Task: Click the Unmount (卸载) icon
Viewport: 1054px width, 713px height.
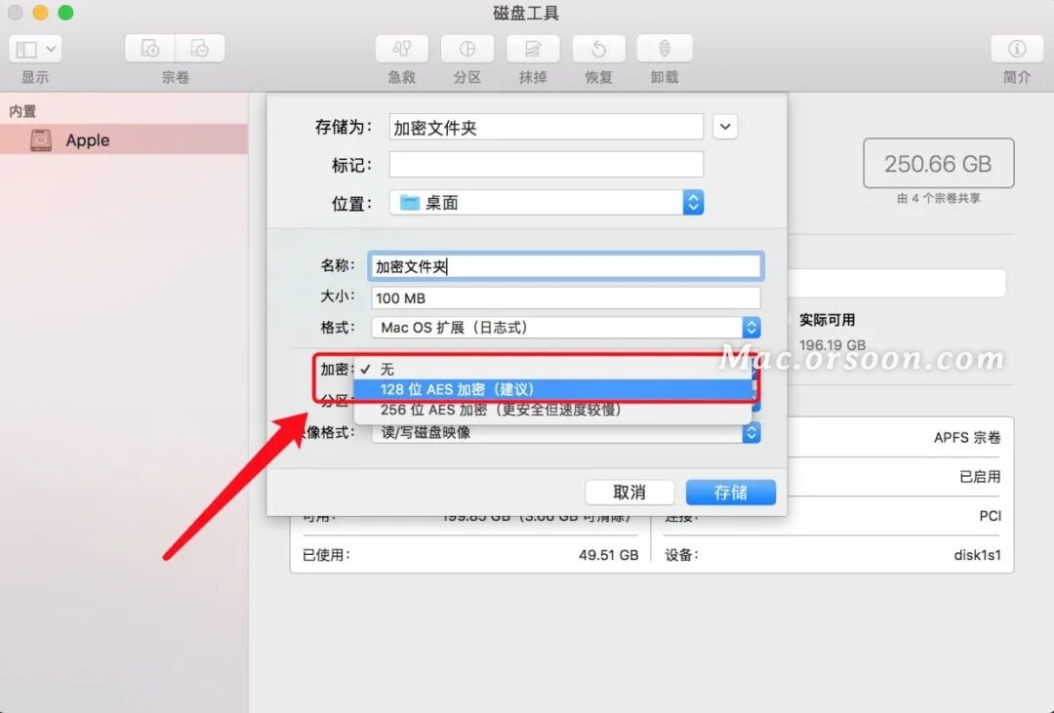Action: point(665,49)
